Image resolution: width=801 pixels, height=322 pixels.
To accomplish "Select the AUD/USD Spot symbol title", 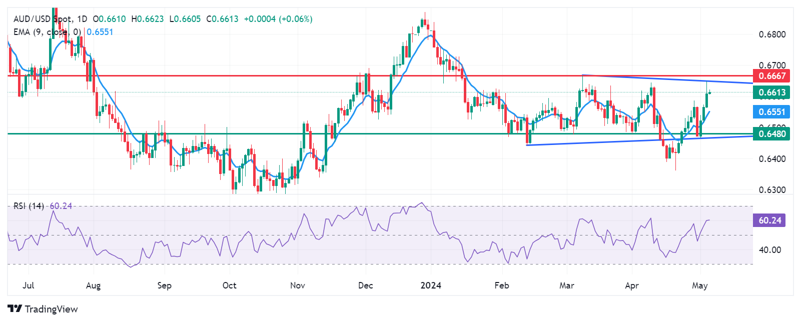I will [43, 19].
